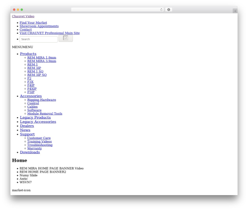This screenshot has height=210, width=248.
Task: Open a new tab with plus icon
Action: coord(235,11)
